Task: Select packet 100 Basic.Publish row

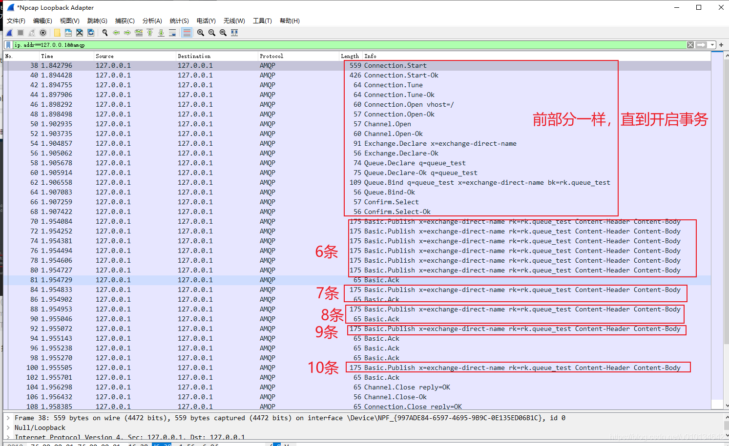Action: (357, 368)
